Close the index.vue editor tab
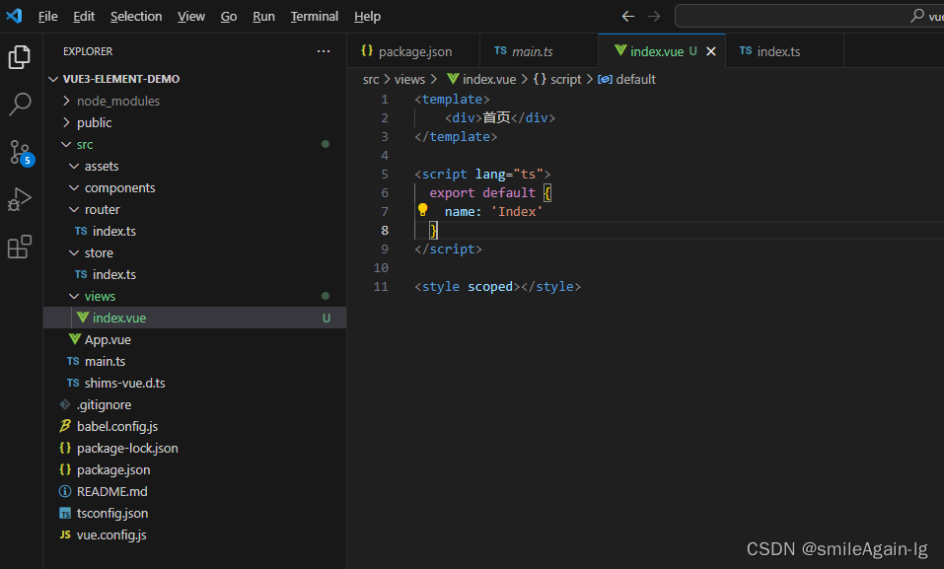 click(x=711, y=51)
